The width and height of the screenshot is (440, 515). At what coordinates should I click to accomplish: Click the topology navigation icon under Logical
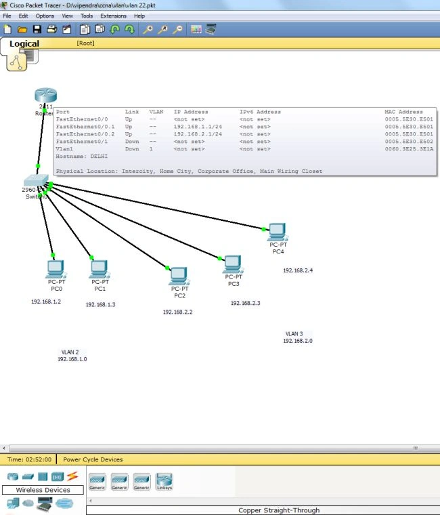[x=16, y=62]
